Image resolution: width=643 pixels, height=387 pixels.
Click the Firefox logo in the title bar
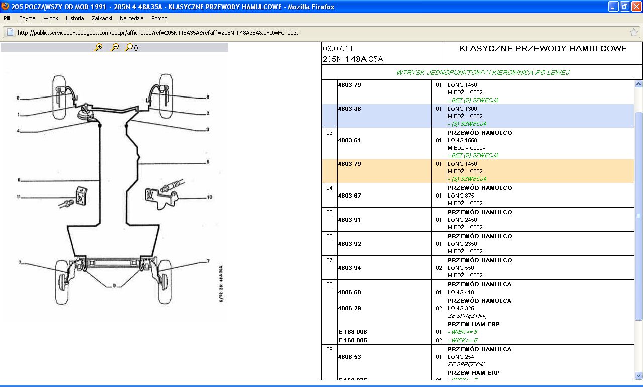5,7
